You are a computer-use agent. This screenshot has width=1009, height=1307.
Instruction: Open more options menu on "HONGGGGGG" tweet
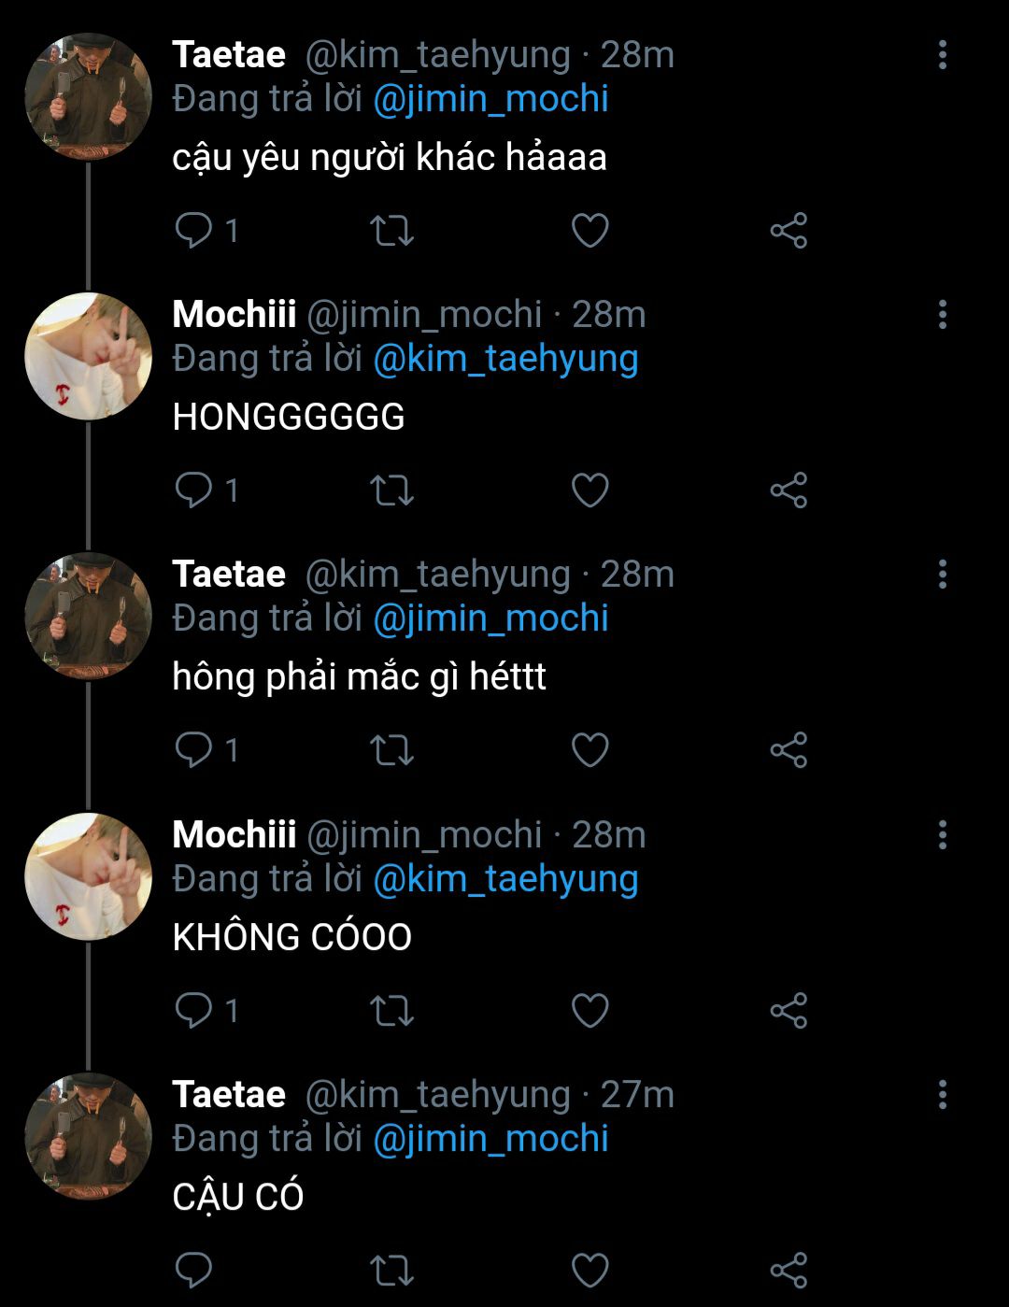943,315
